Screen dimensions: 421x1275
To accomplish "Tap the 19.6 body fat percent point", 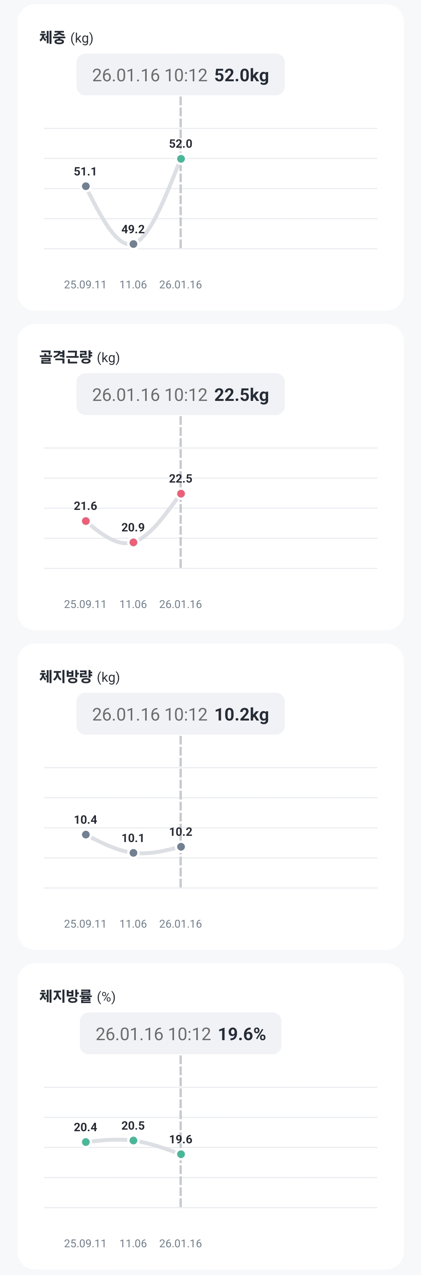I will coord(181,1154).
